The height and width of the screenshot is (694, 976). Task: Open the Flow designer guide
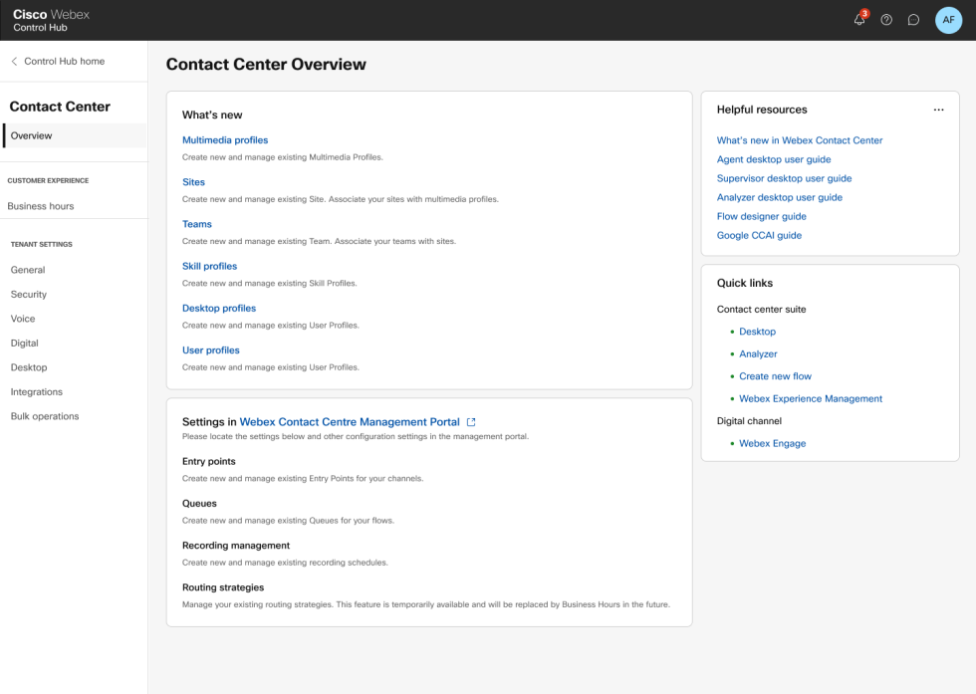[762, 216]
